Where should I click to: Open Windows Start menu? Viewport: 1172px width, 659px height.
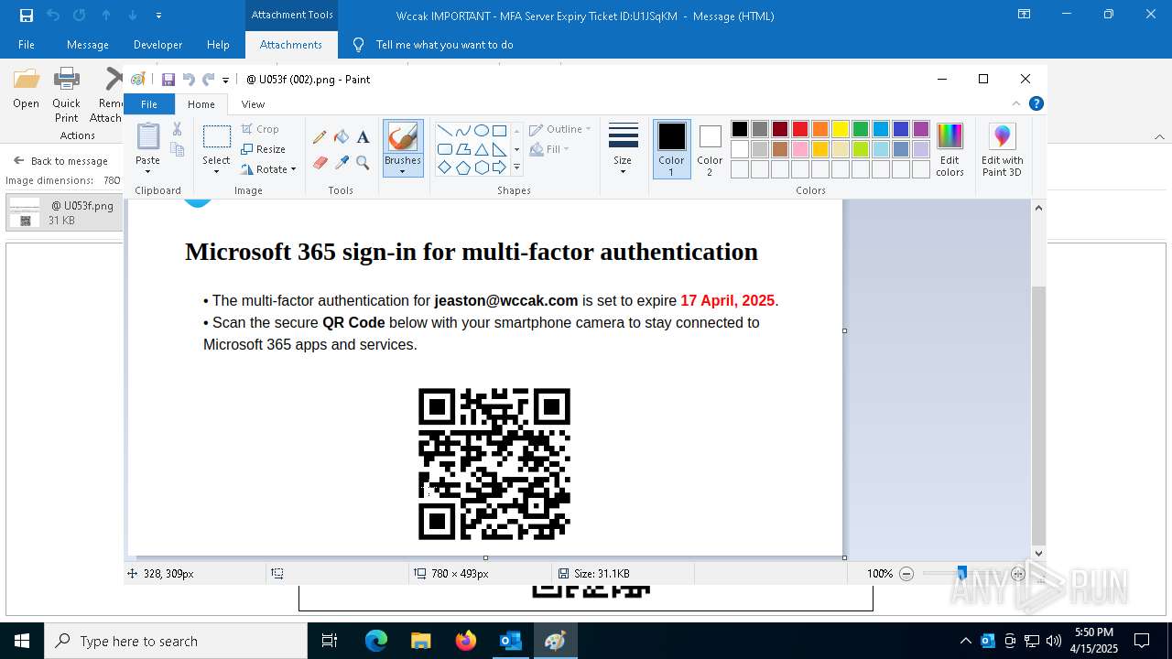pos(22,641)
